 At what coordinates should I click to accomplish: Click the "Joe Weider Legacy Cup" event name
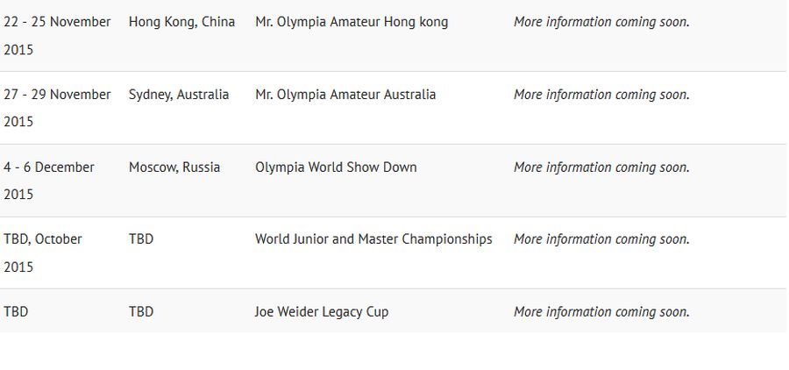322,312
